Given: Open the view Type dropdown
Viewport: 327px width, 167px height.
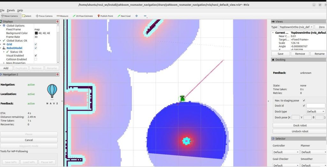Looking at the screenshot, I should [296, 27].
